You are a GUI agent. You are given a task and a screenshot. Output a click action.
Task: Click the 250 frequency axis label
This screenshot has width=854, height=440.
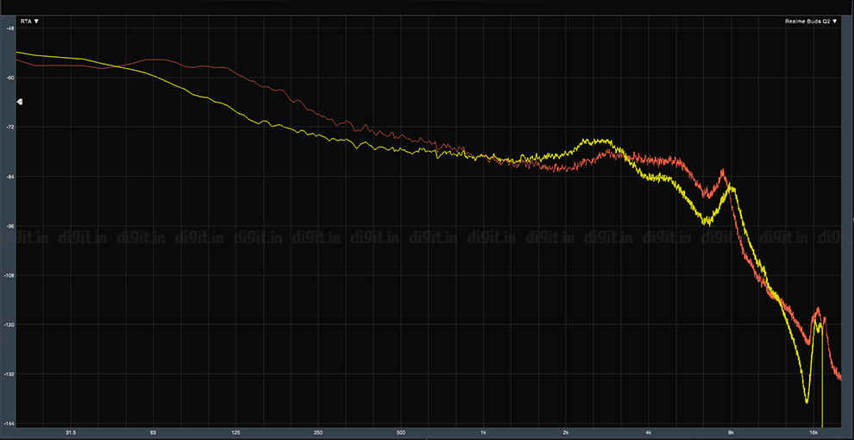tap(318, 433)
